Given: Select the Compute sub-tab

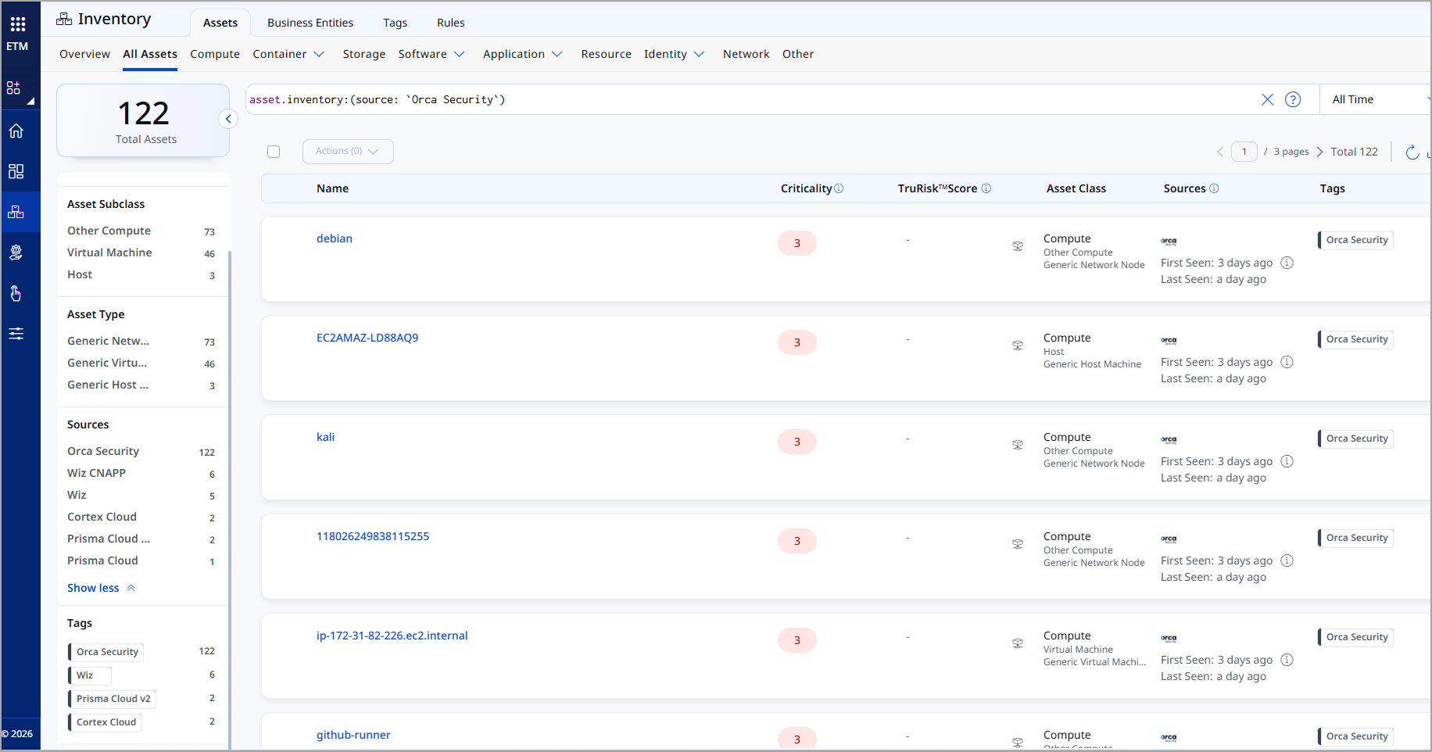Looking at the screenshot, I should click(x=215, y=54).
